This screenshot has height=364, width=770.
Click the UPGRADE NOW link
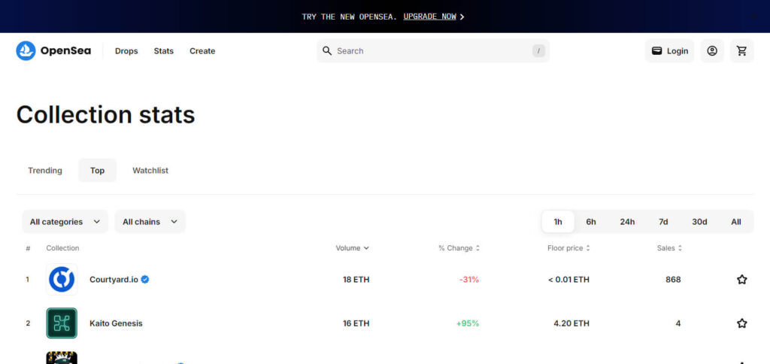[429, 17]
